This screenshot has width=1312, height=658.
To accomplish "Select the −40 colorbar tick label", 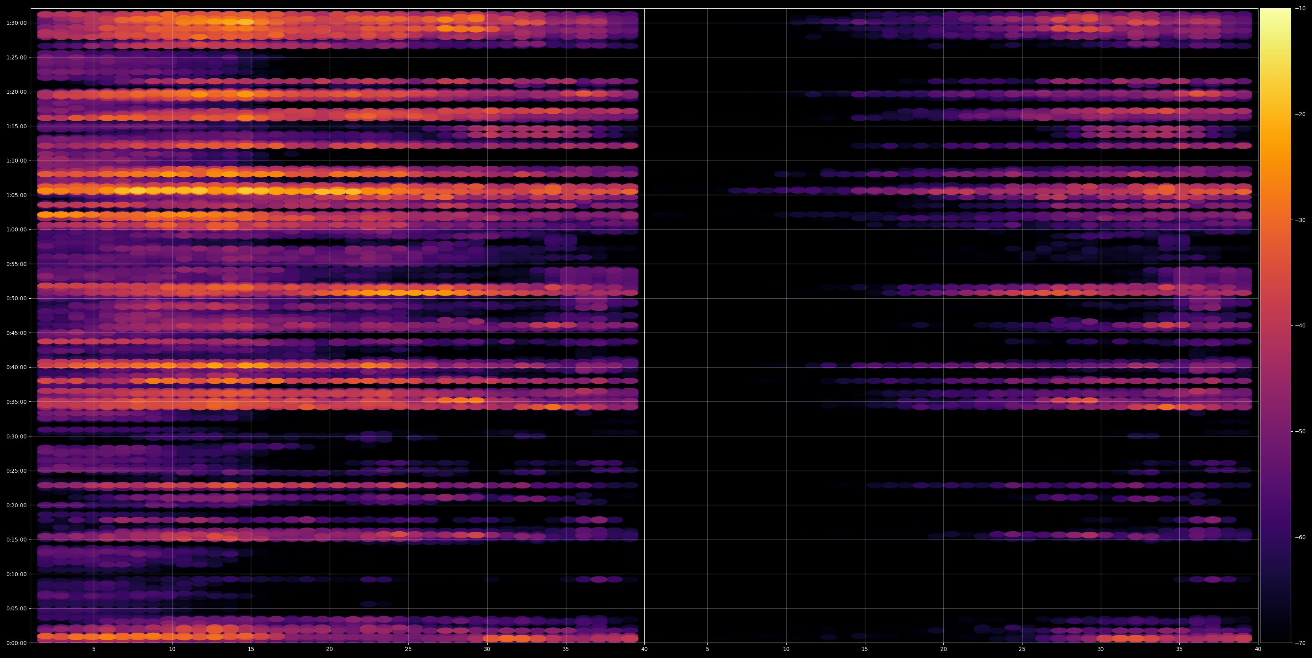I will pos(1300,326).
